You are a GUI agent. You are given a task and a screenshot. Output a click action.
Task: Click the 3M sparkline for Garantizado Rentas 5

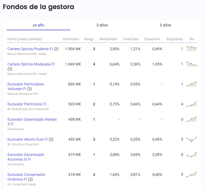click(x=192, y=120)
